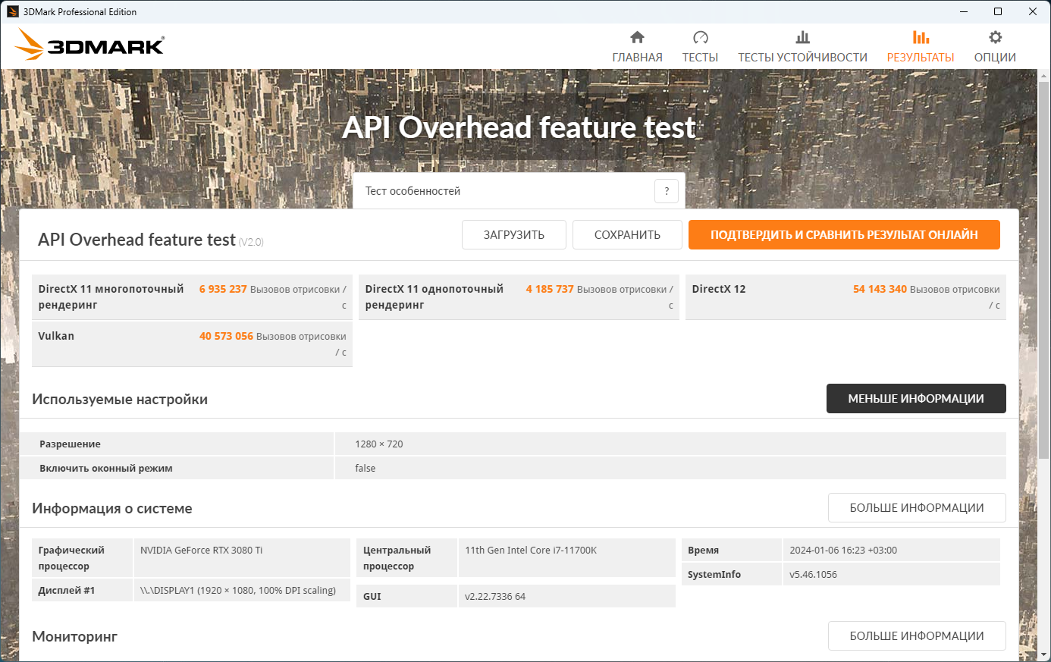The height and width of the screenshot is (662, 1051).
Task: Click the gauge icon above ТЕСТЫ
Action: pyautogui.click(x=700, y=37)
